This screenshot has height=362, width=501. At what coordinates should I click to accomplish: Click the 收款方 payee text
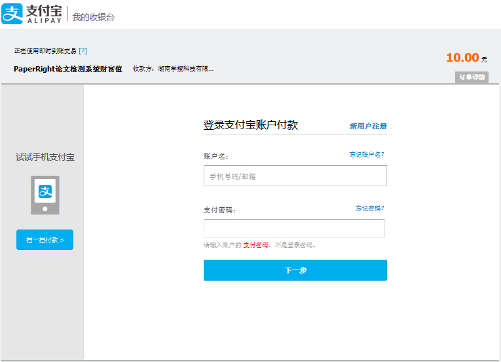[x=173, y=68]
